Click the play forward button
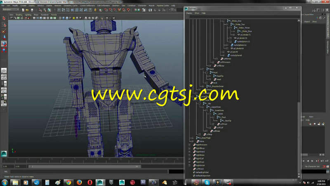 [313, 161]
